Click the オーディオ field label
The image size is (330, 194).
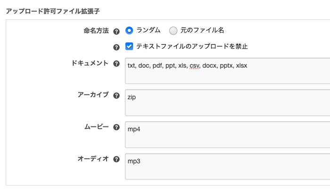pyautogui.click(x=92, y=159)
